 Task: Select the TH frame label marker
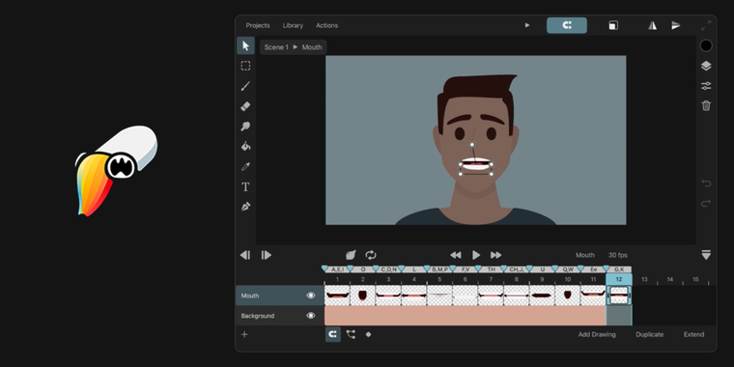tap(491, 269)
